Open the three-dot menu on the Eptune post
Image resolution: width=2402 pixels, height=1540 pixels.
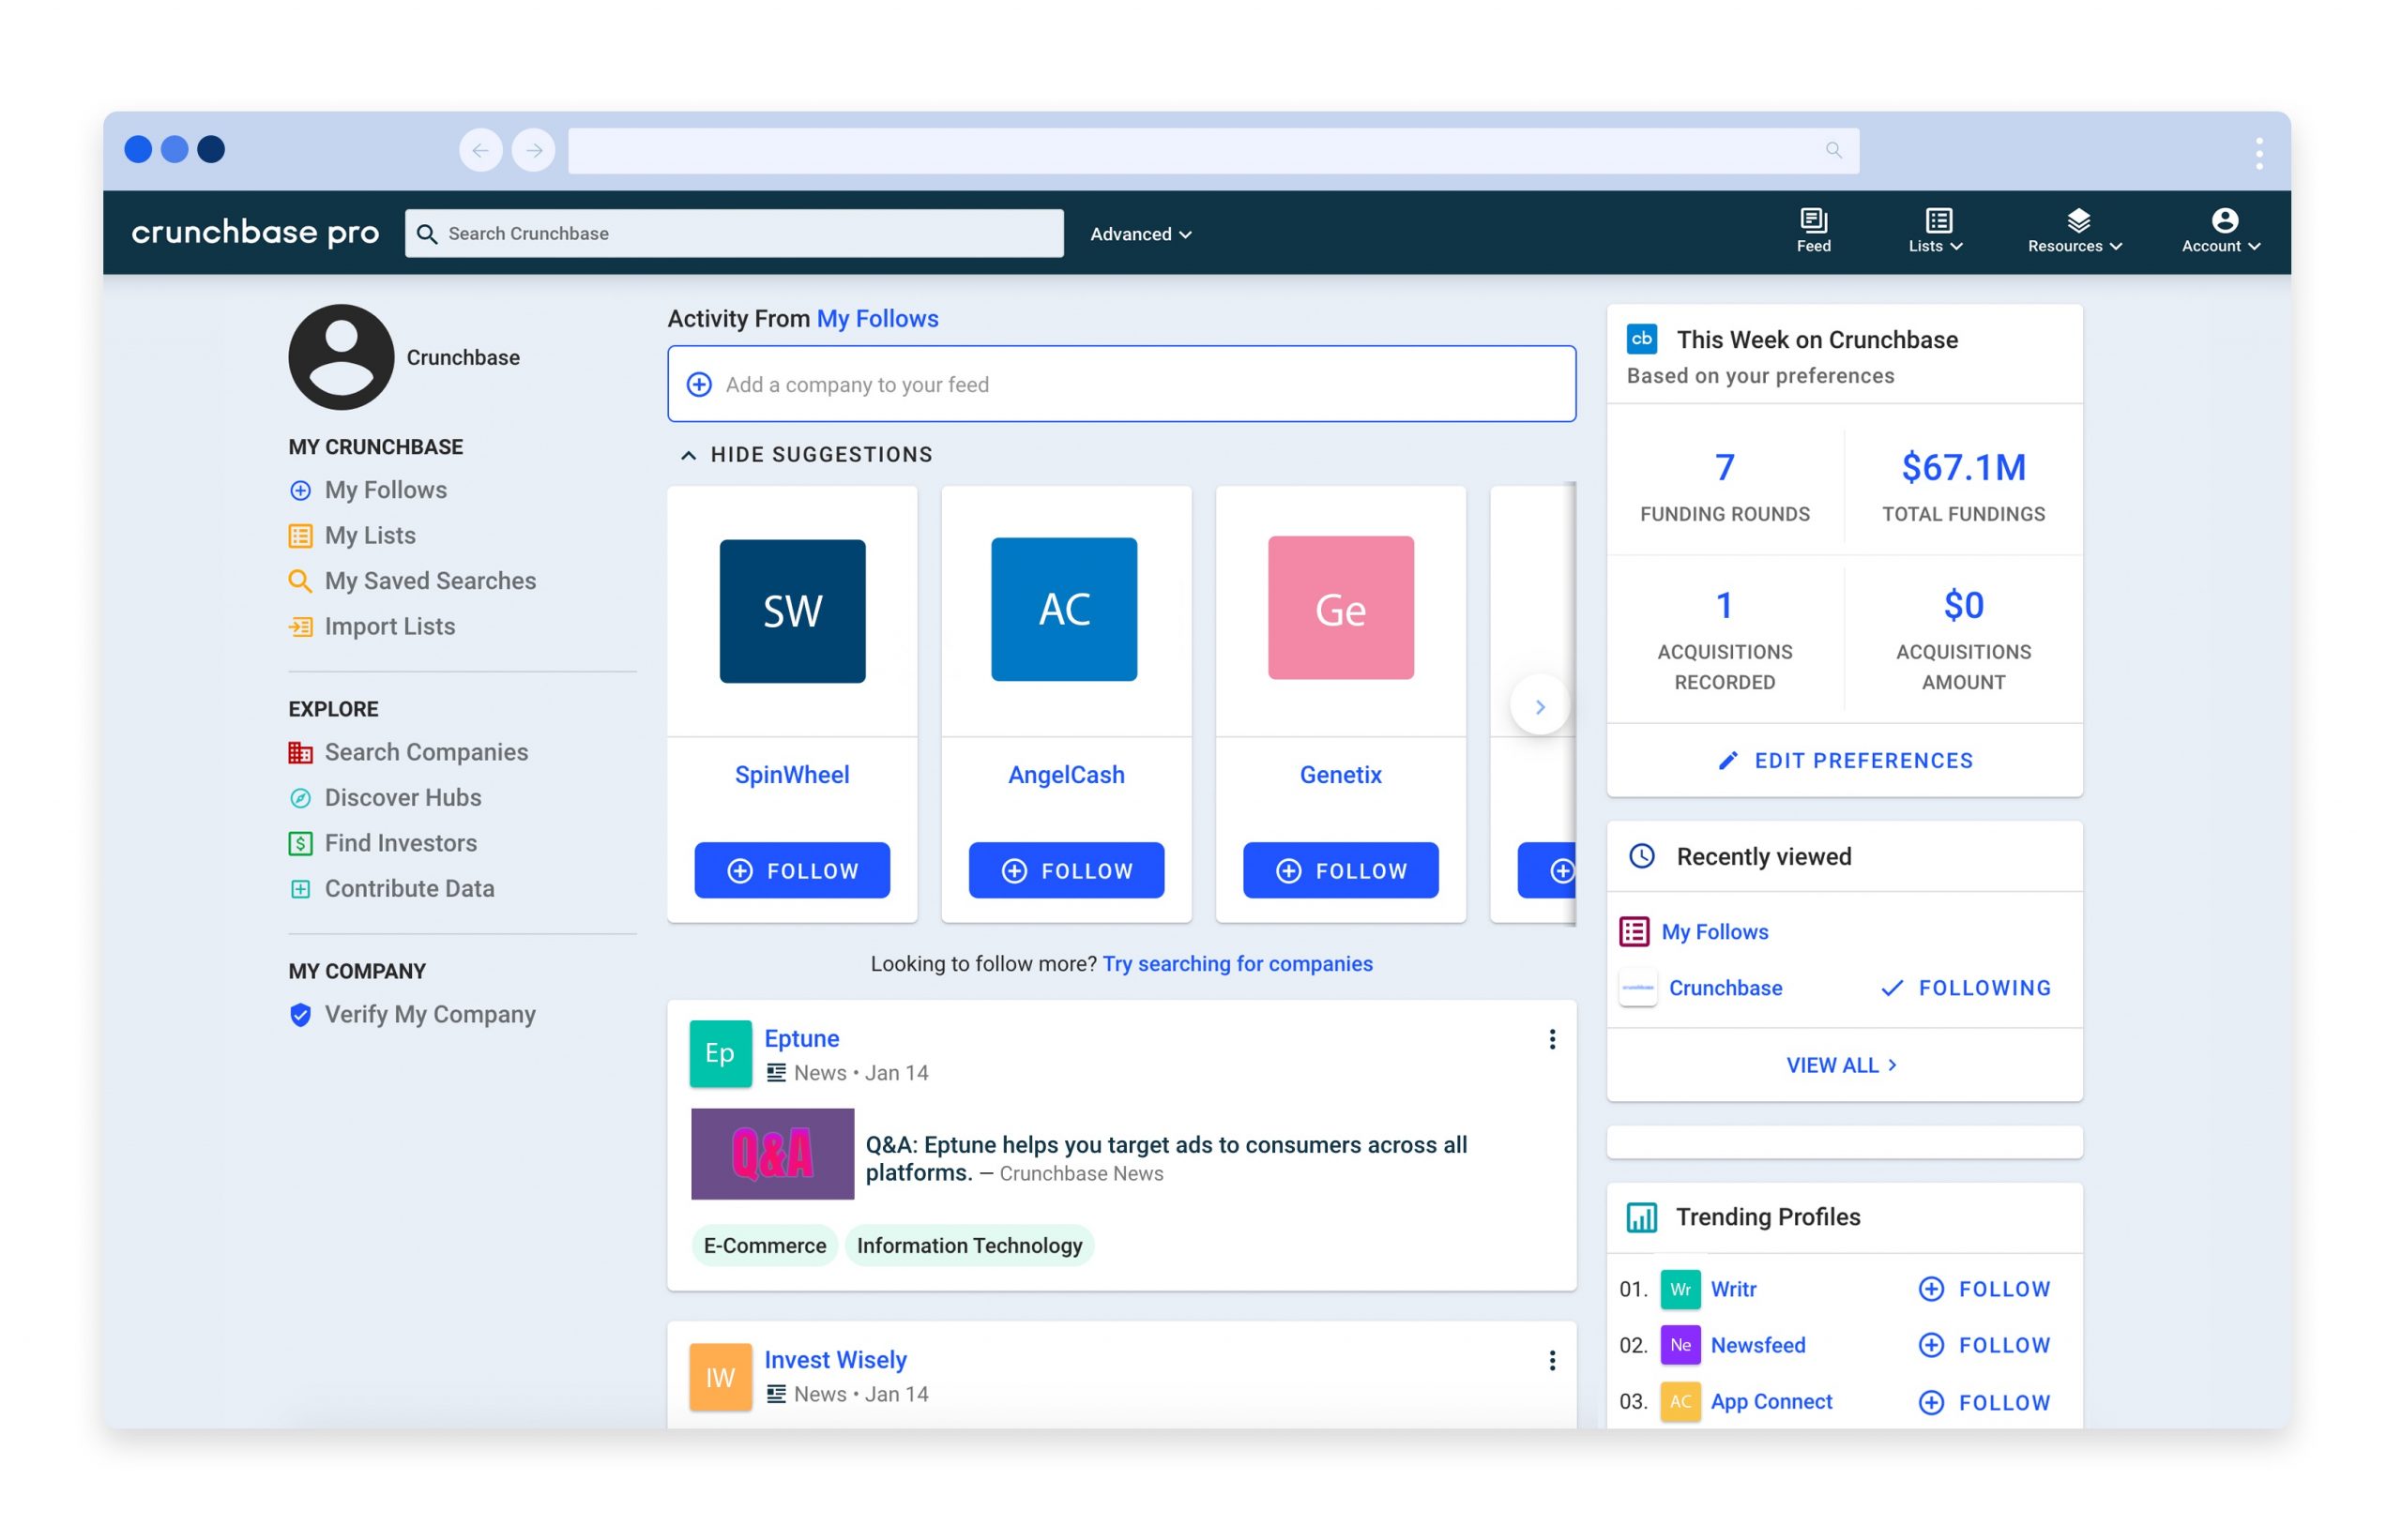tap(1552, 1040)
